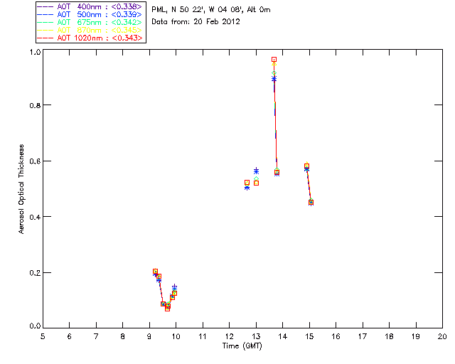Select the 'Data from: 20 Feb 2012' text
This screenshot has height=364, width=455.
point(196,21)
